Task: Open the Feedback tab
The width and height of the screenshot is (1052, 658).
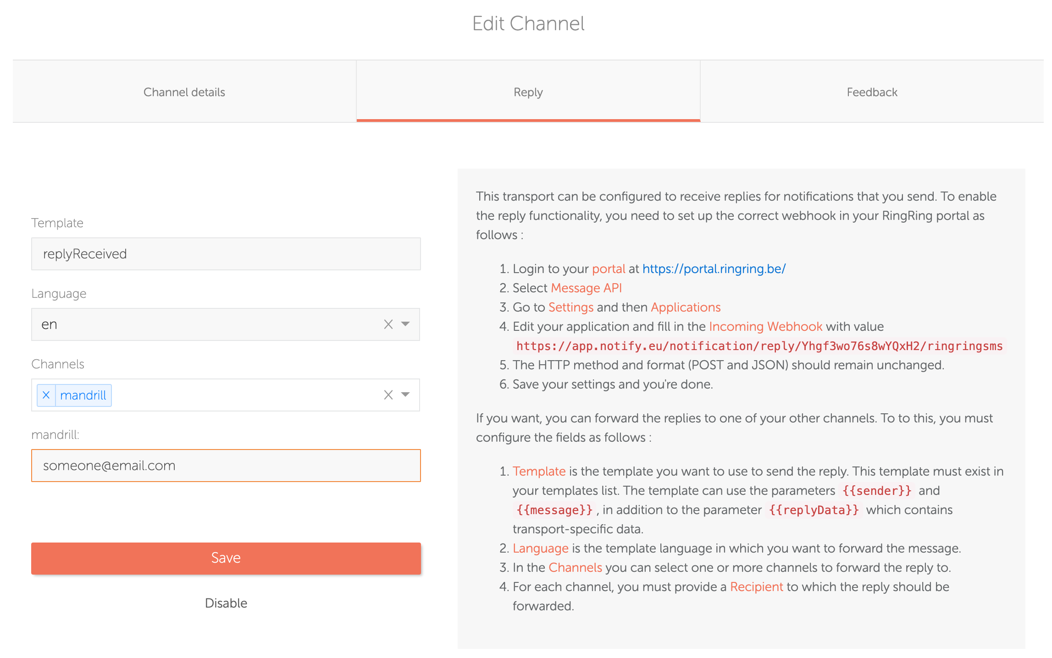Action: [x=872, y=92]
